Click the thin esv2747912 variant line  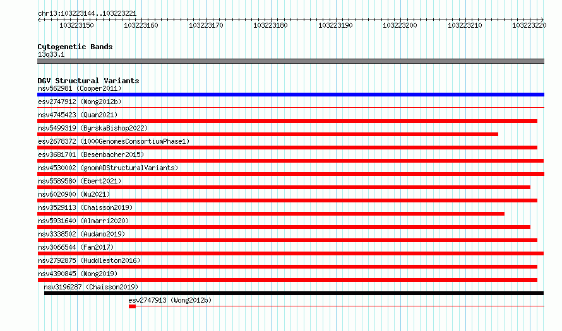pos(290,107)
